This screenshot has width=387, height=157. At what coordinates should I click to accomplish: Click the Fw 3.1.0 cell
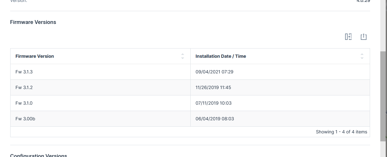(24, 103)
